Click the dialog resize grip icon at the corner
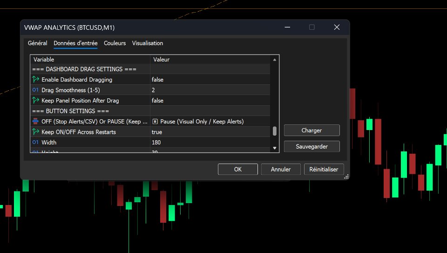447x253 pixels. click(346, 177)
